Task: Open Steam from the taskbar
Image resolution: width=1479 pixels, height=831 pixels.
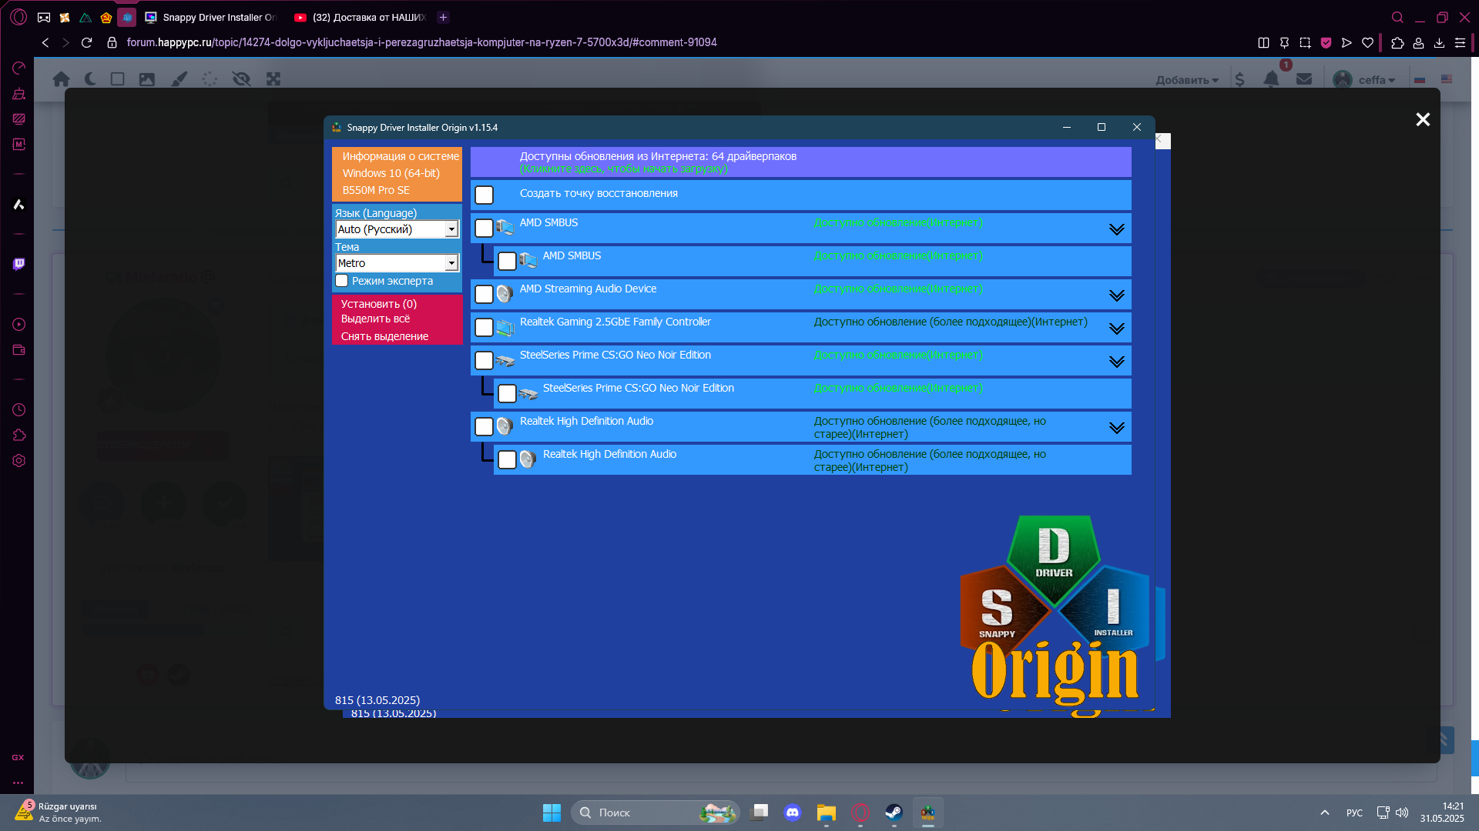Action: (x=894, y=813)
